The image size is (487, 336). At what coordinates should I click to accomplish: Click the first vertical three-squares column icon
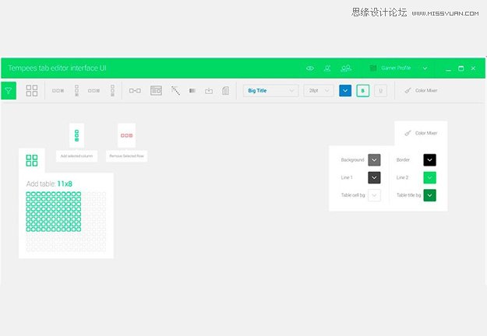(x=76, y=90)
